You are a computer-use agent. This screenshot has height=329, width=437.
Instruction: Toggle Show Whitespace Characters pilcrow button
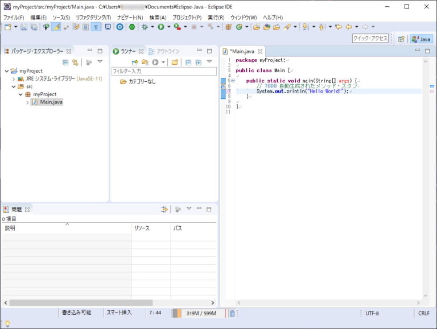(x=96, y=27)
